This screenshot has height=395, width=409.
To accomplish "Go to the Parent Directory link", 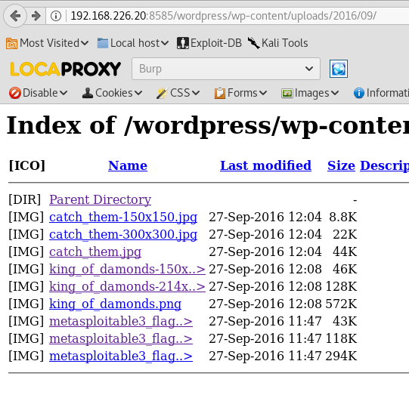I will [100, 199].
